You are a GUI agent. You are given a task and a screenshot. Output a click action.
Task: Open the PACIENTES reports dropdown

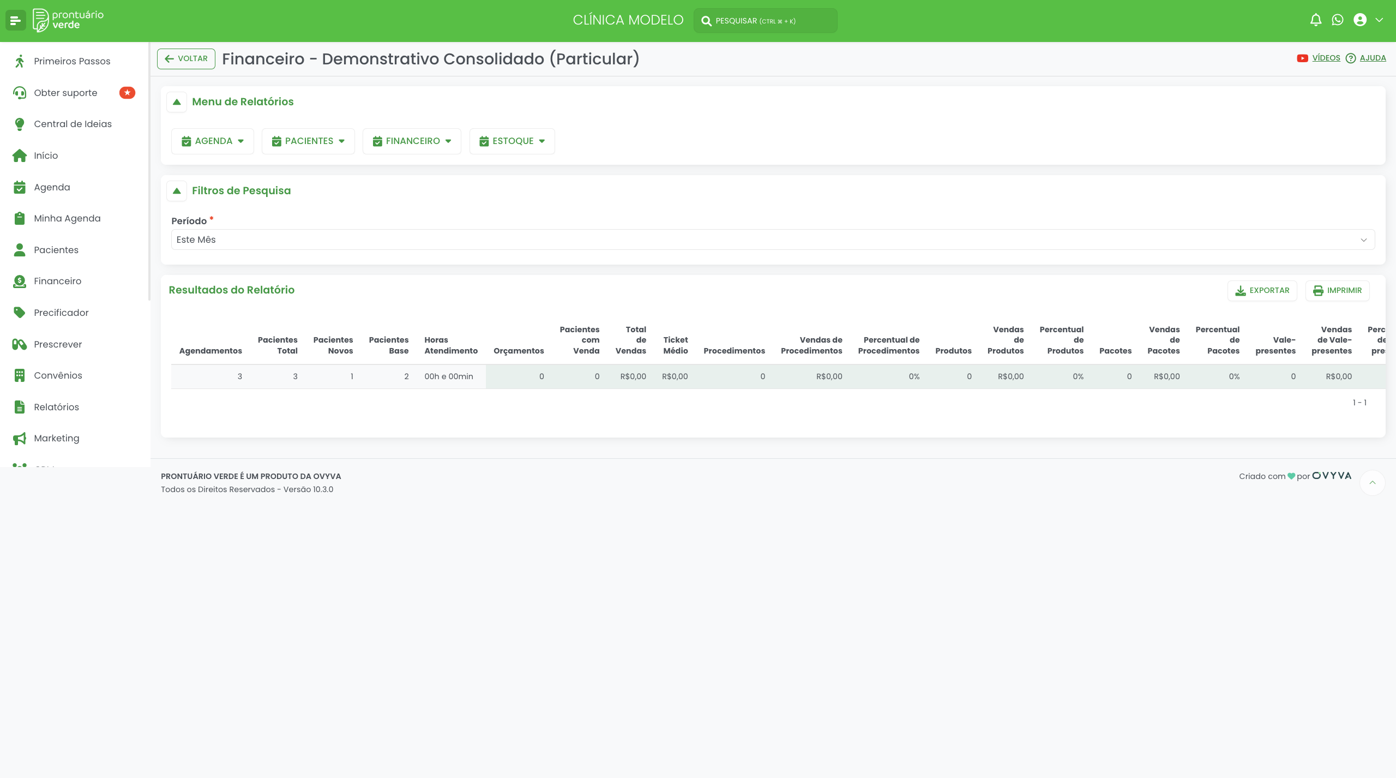(308, 141)
